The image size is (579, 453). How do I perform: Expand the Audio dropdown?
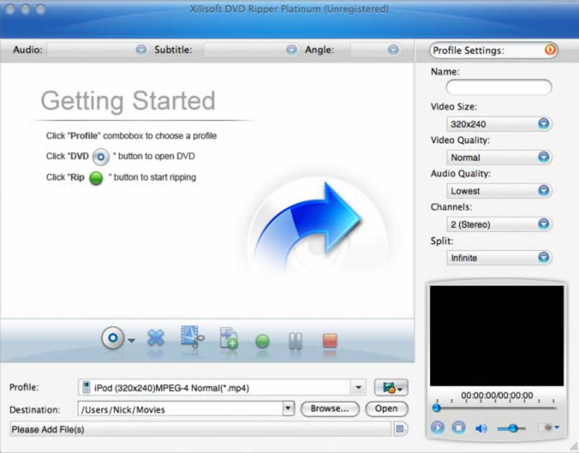click(x=141, y=49)
